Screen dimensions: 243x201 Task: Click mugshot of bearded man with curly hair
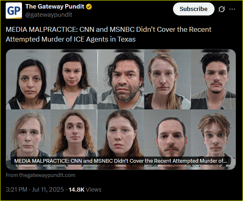[x=121, y=80]
